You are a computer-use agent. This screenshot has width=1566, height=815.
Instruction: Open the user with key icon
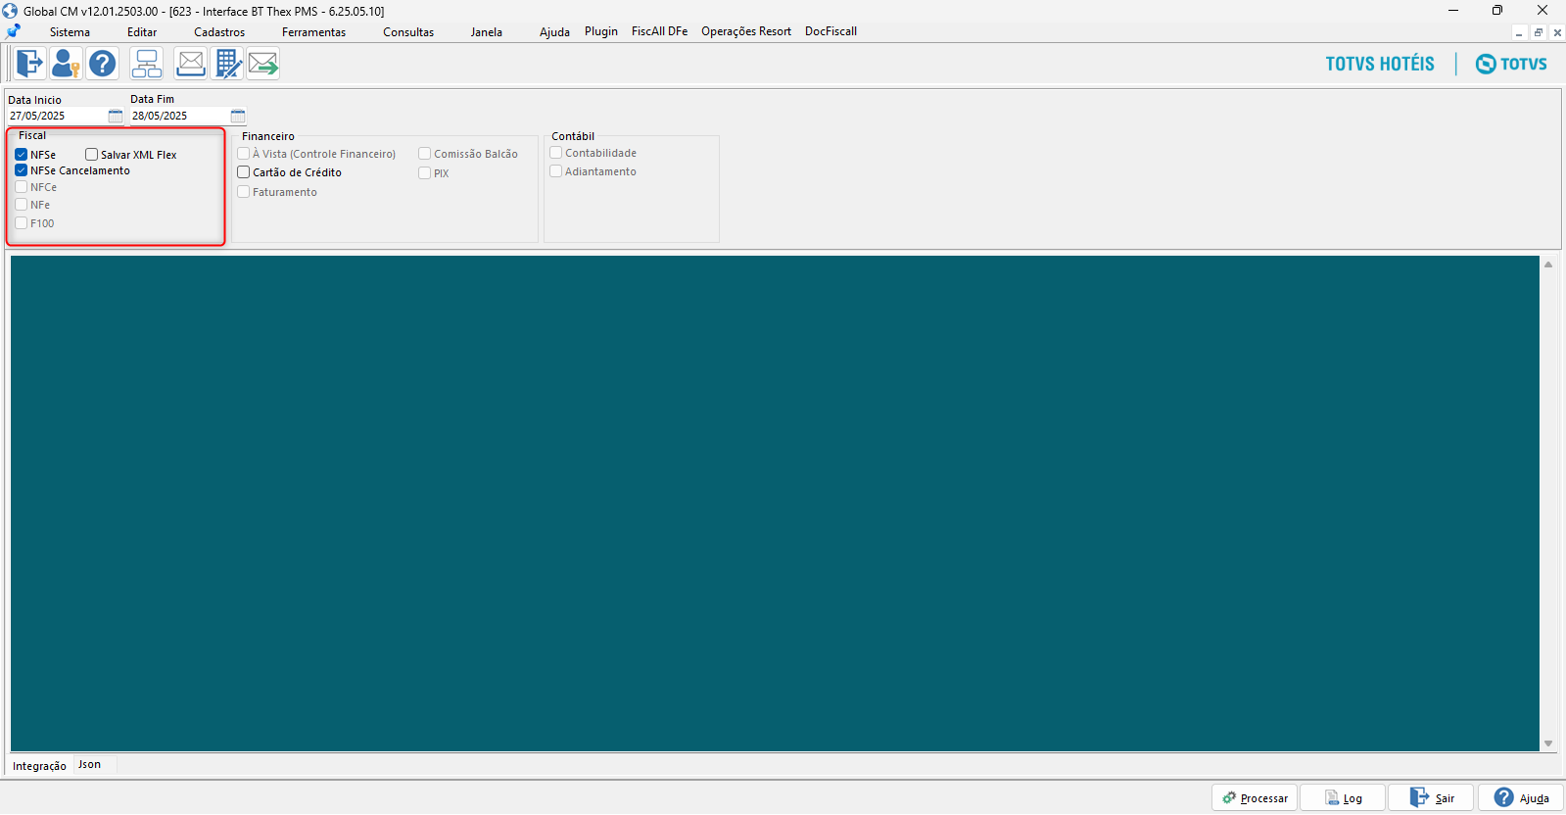click(66, 64)
